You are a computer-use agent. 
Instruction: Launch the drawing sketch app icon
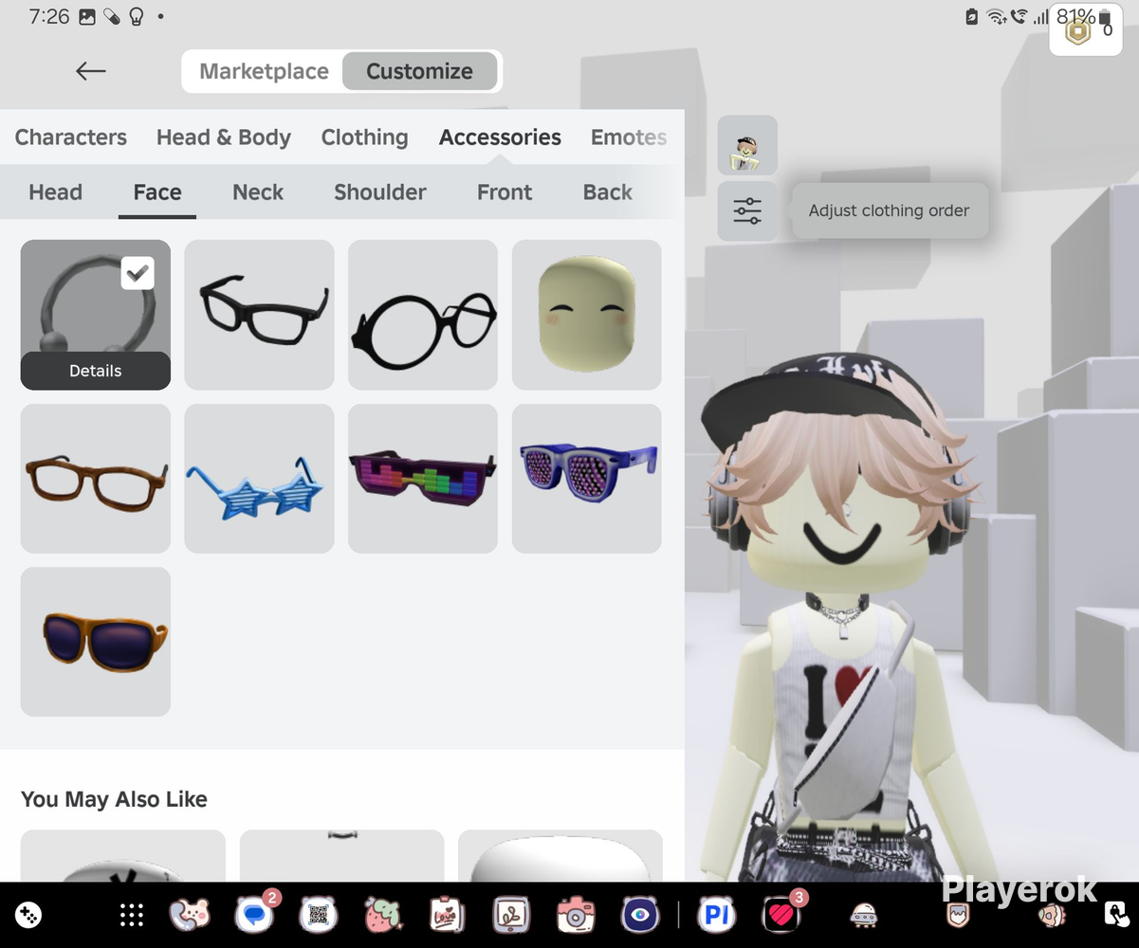(510, 916)
